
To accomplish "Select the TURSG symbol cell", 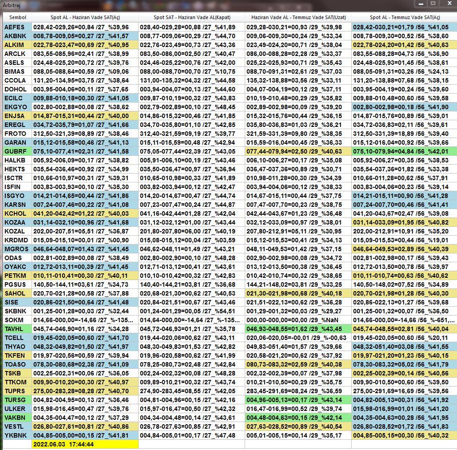I will click(x=17, y=400).
